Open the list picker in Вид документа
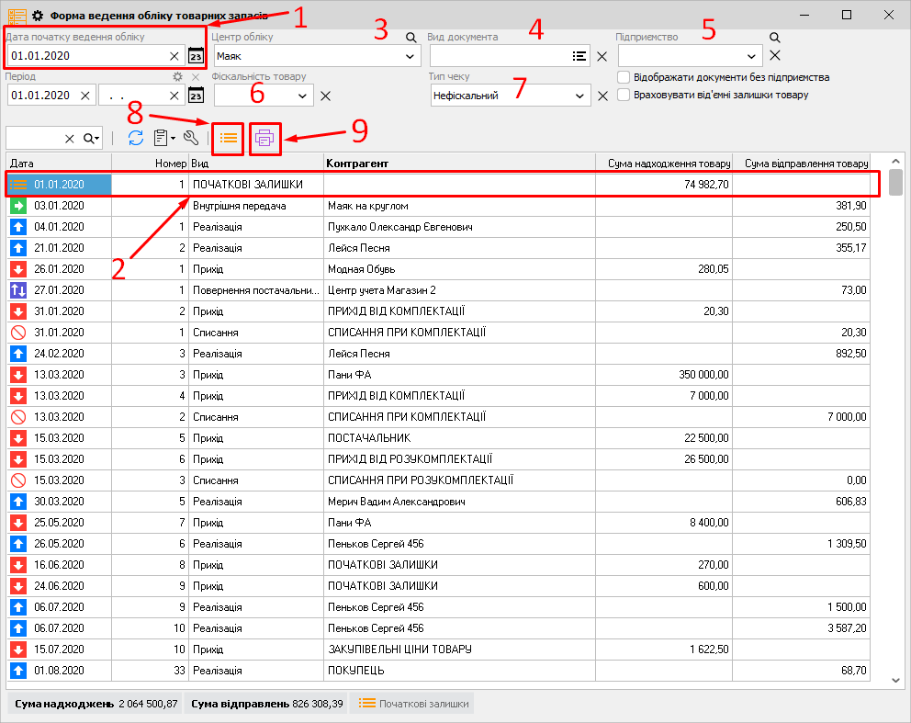911x723 pixels. click(579, 56)
